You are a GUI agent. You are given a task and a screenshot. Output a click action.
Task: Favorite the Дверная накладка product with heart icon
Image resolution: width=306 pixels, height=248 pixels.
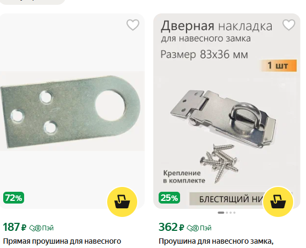point(289,25)
